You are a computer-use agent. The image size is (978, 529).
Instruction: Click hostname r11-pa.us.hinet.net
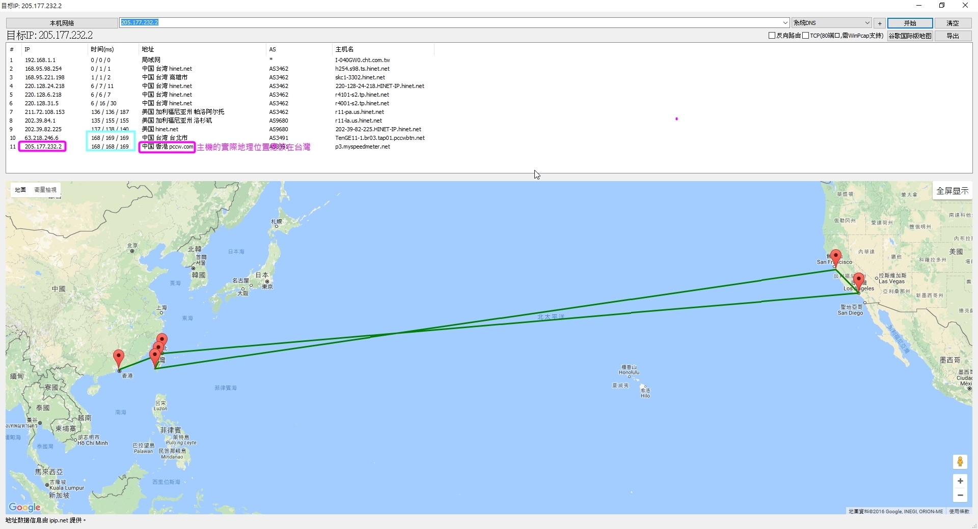(x=360, y=112)
